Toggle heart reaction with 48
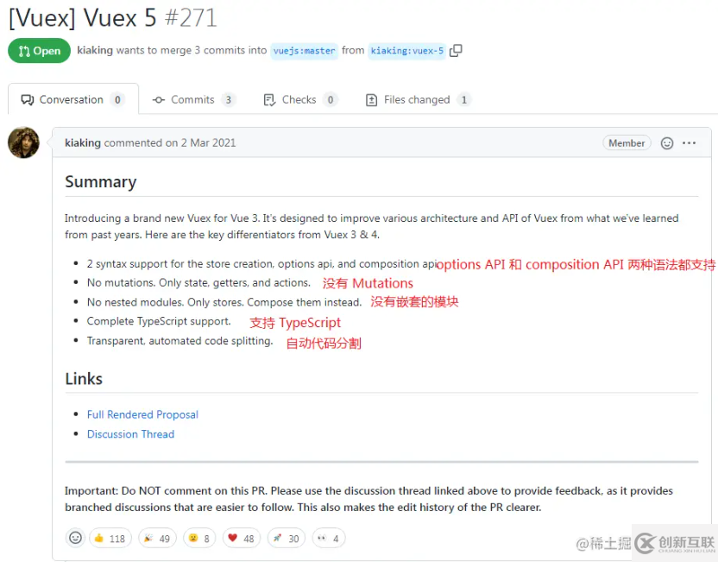Screen dimensions: 718x562 [242, 538]
